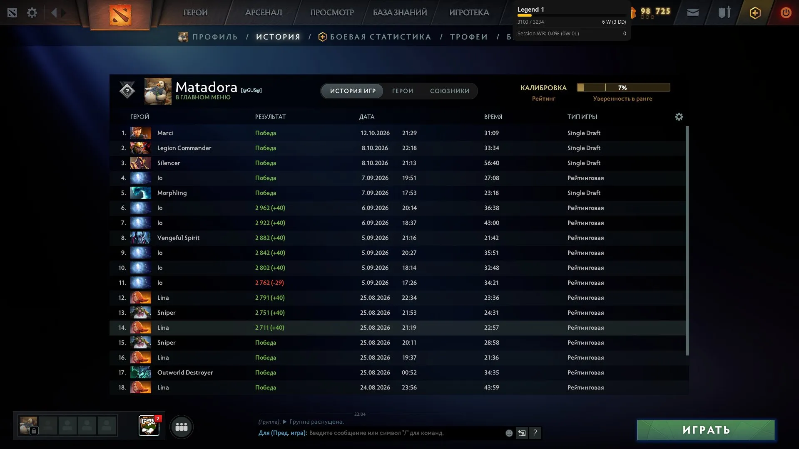Open the ПРОСМОТР top menu

point(332,13)
